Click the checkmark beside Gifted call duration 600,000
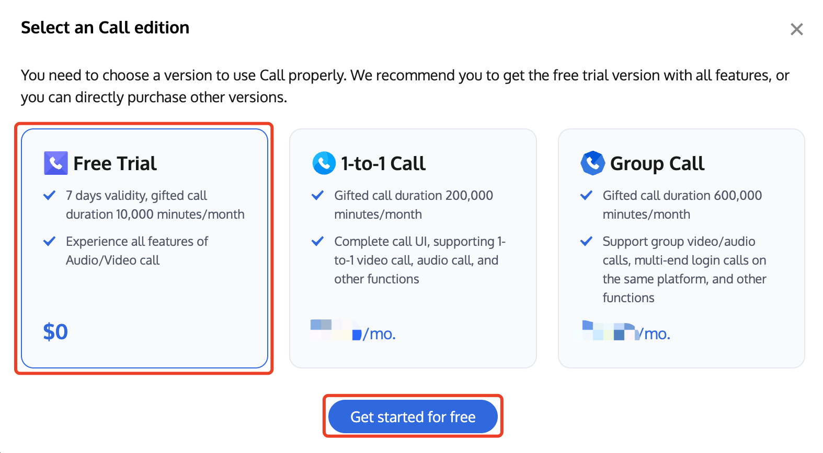 (x=586, y=195)
